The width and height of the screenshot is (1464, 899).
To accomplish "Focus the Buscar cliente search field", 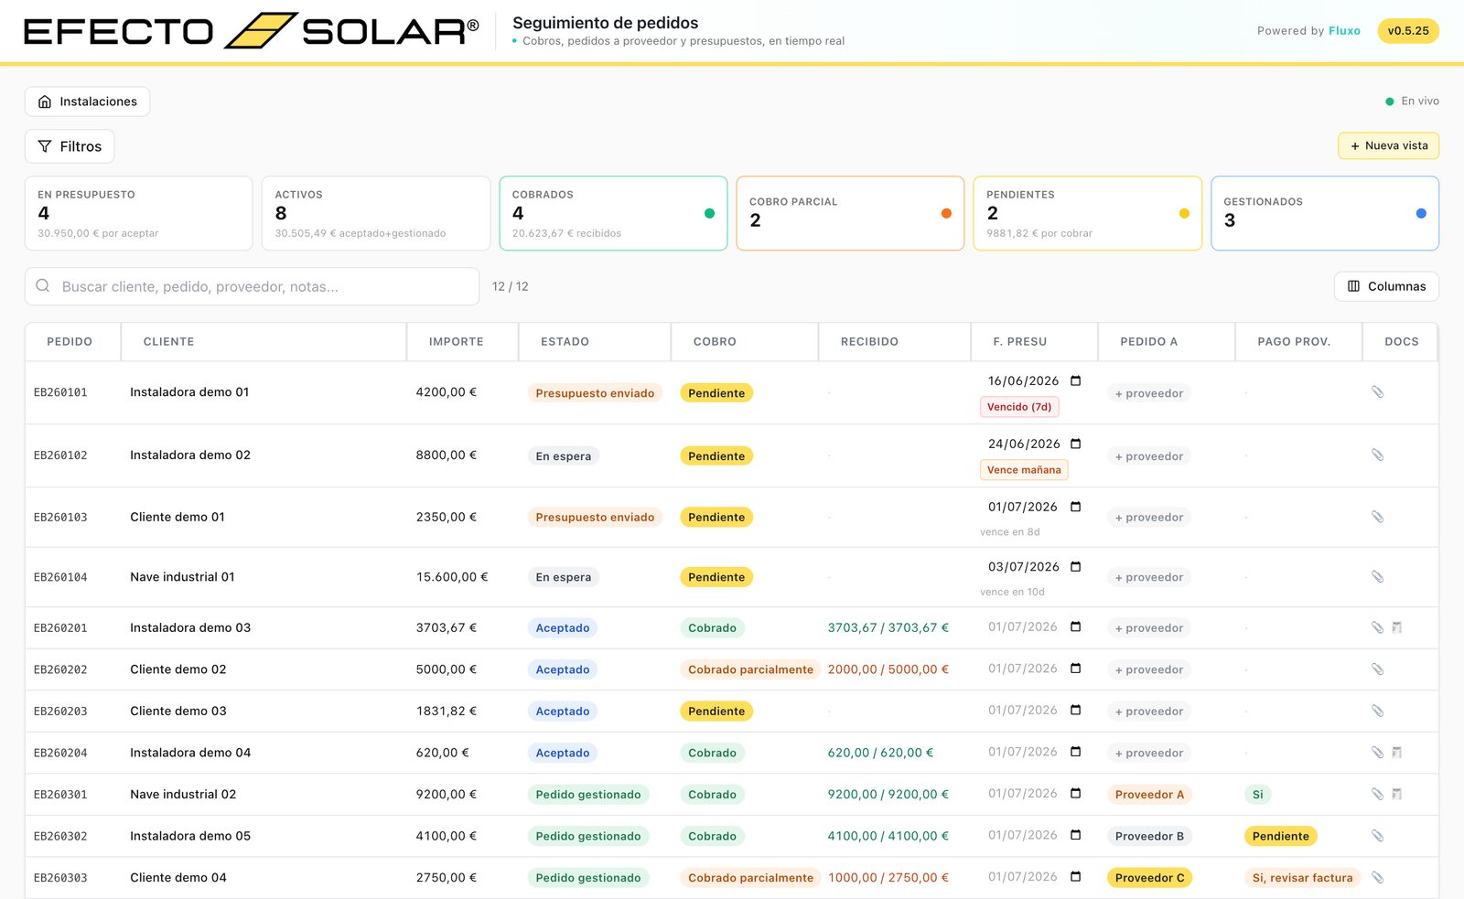I will coord(252,286).
